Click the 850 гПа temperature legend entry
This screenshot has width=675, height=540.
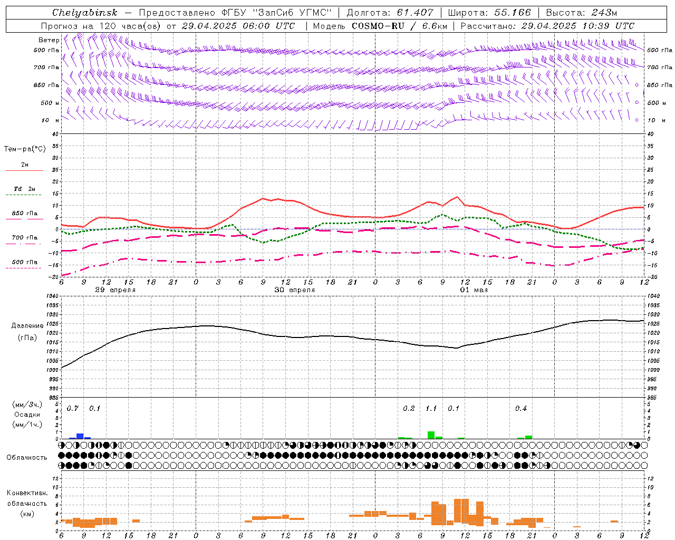25,214
